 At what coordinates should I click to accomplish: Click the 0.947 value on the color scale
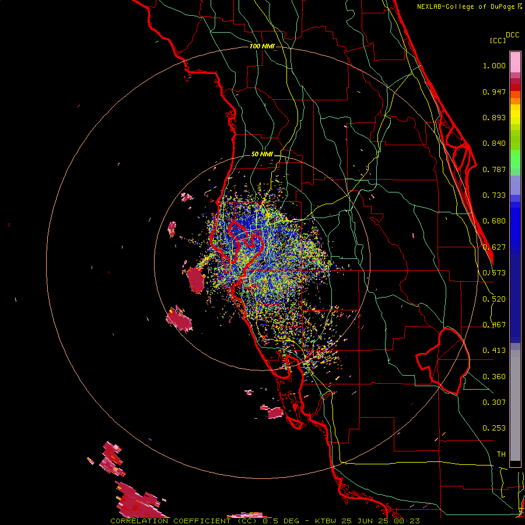click(x=494, y=92)
